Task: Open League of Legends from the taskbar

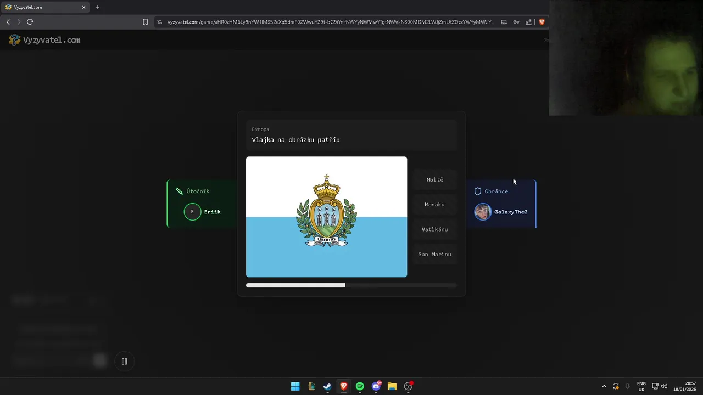Action: pos(311,386)
